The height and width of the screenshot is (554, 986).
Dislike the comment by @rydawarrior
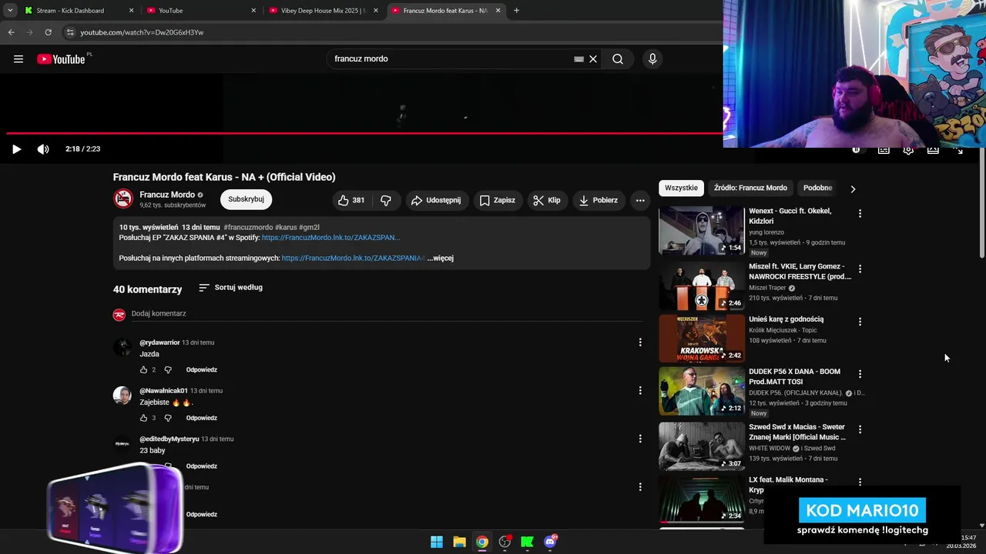[168, 370]
